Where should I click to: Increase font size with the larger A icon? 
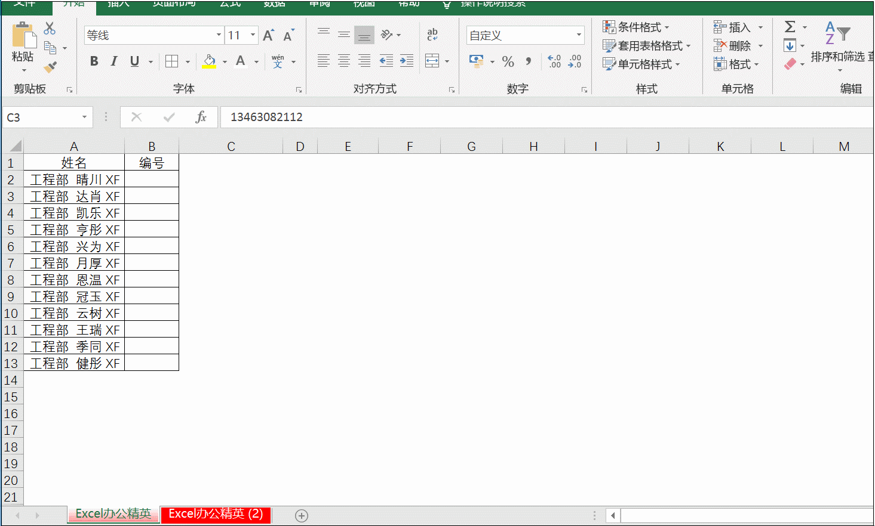[269, 35]
